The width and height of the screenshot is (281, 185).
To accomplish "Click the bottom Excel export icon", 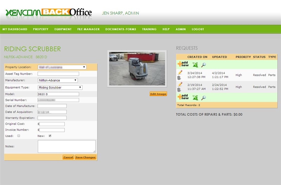I will [x=195, y=98].
